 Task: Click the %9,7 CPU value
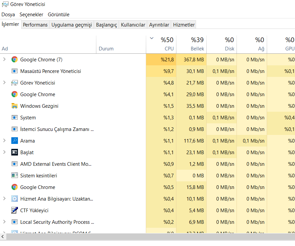(168, 71)
